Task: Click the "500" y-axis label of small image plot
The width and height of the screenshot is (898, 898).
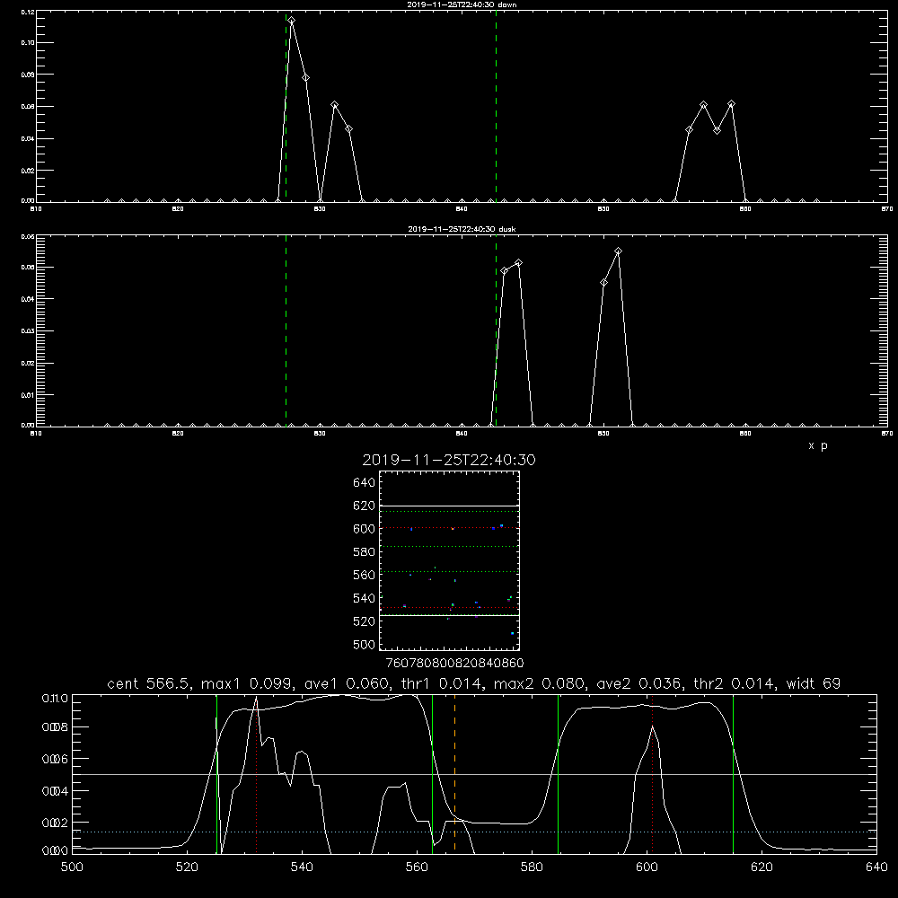Action: pyautogui.click(x=365, y=644)
